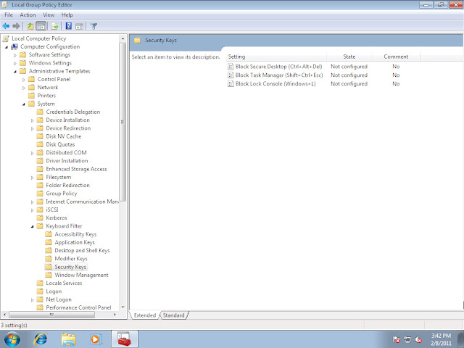
Task: Click the Action Center flag tray icon
Action: [x=396, y=339]
